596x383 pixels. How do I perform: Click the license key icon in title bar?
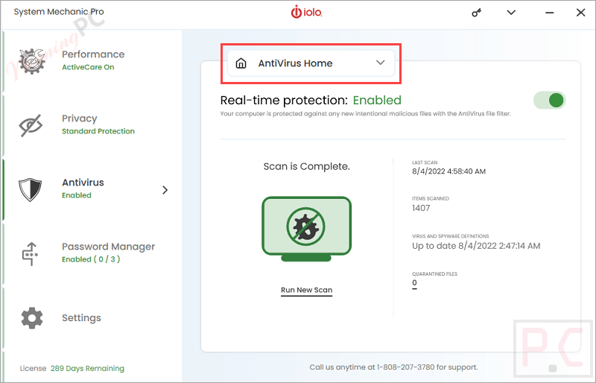476,13
